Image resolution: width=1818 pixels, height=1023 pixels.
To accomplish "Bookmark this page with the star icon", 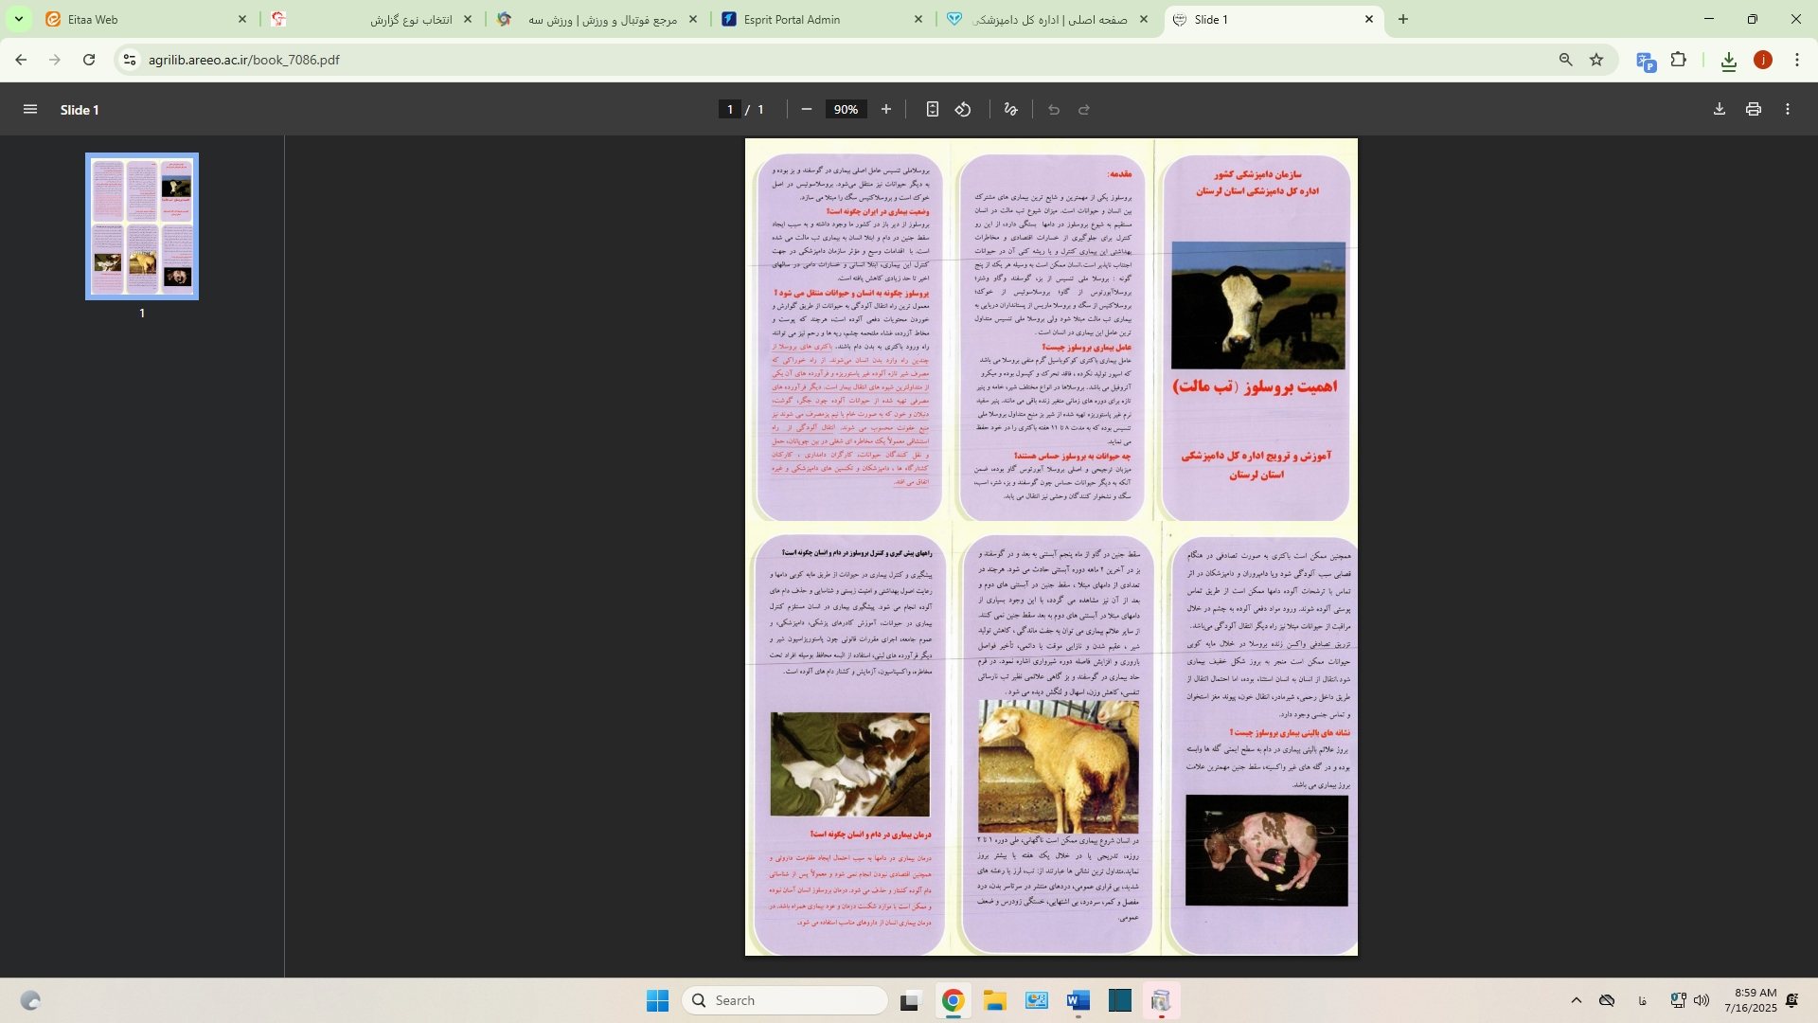I will (x=1596, y=60).
